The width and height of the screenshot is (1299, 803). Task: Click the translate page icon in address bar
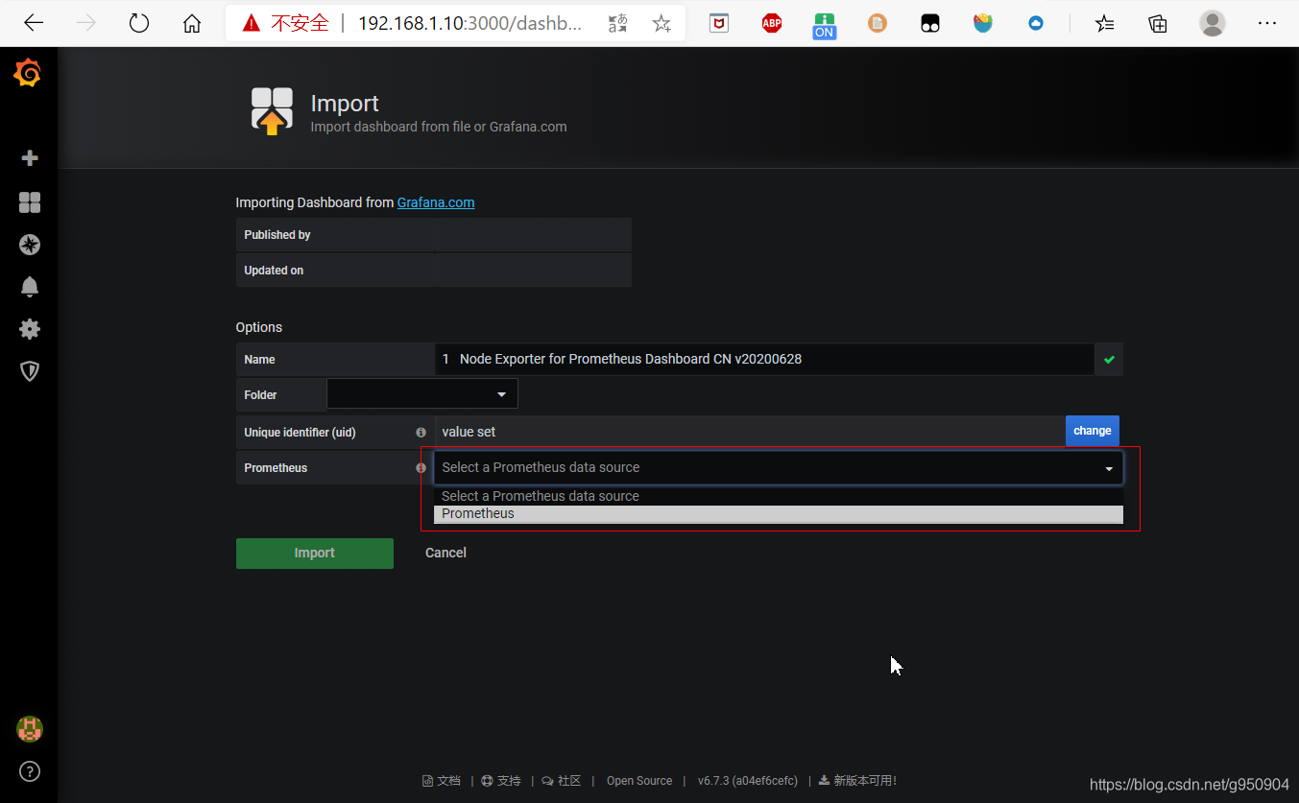[619, 23]
